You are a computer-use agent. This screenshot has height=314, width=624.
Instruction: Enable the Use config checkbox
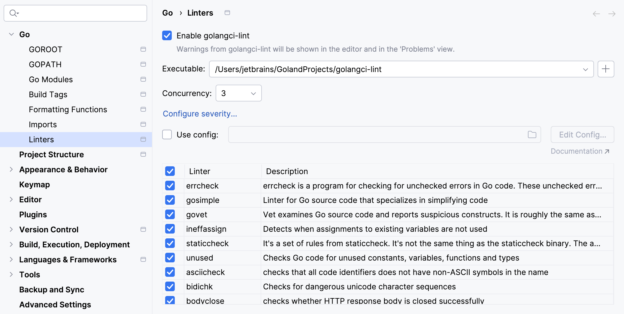(167, 134)
